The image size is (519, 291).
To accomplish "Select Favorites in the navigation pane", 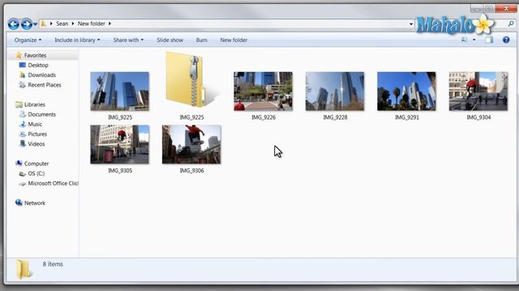I will click(x=35, y=56).
